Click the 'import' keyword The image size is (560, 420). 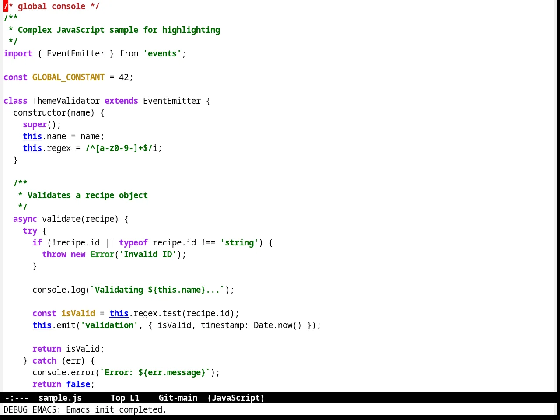coord(18,53)
